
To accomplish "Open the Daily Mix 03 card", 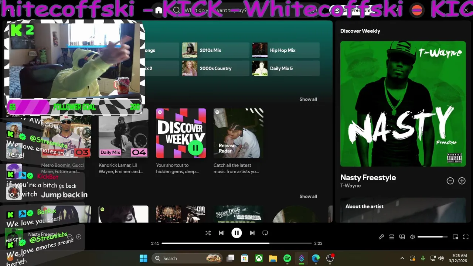I will click(66, 137).
